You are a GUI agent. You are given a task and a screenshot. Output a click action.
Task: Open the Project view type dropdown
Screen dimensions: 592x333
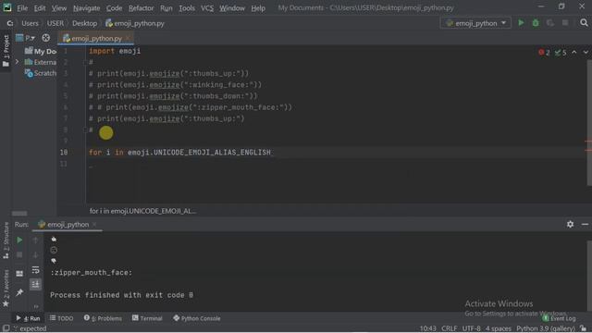click(x=25, y=38)
